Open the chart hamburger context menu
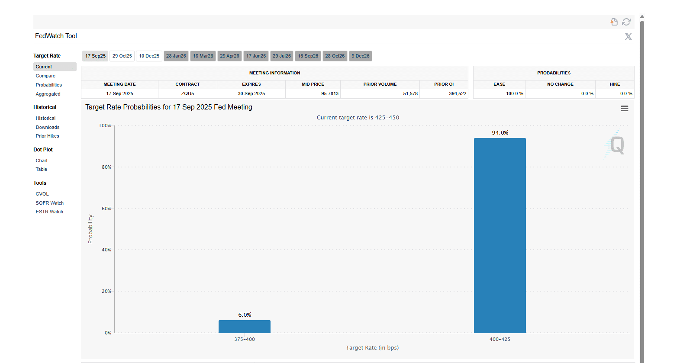 (624, 109)
